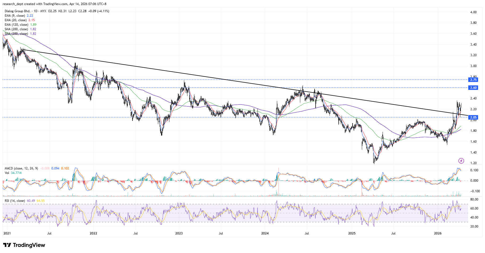Image resolution: width=485 pixels, height=253 pixels.
Task: Select the EMA (9, close) indicator legend
Action: coord(15,16)
